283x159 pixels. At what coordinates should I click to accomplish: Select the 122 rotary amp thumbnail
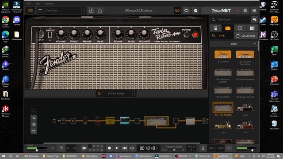[245, 107]
